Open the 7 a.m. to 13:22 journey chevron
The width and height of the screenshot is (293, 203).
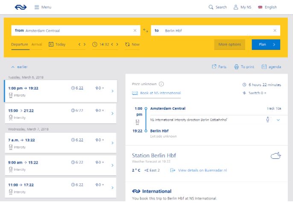112,143
